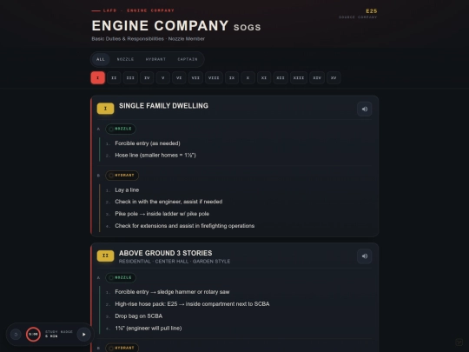Click 'Forcible entry (as needed)' item
This screenshot has height=352, width=469.
pos(148,143)
